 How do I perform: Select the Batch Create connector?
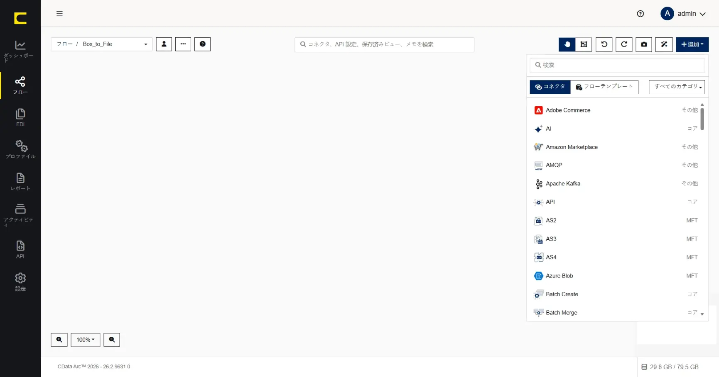coord(616,294)
